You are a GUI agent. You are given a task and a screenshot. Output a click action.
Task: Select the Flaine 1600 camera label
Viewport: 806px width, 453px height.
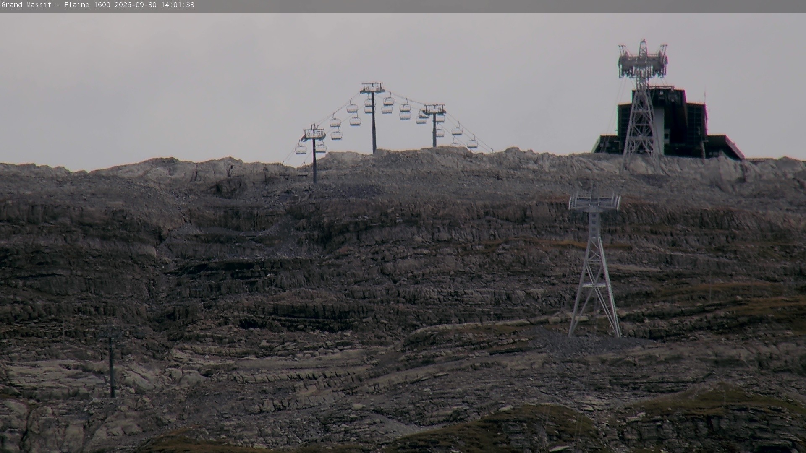click(87, 5)
